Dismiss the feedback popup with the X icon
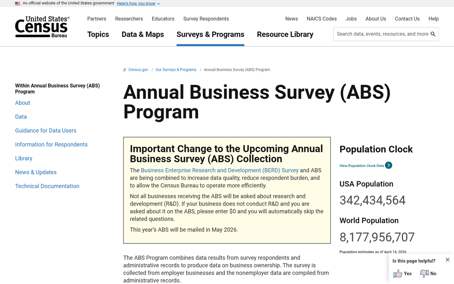 [x=448, y=260]
